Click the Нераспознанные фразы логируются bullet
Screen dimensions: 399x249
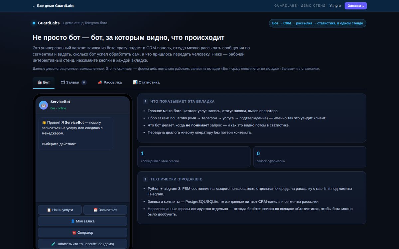pos(250,211)
